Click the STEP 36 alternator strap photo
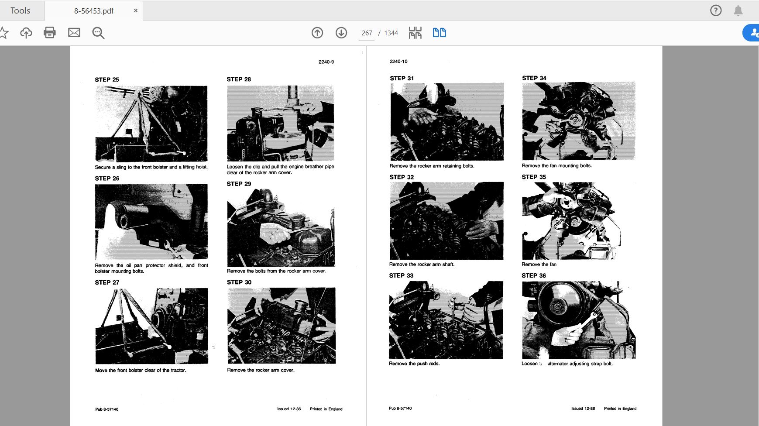 [x=579, y=320]
